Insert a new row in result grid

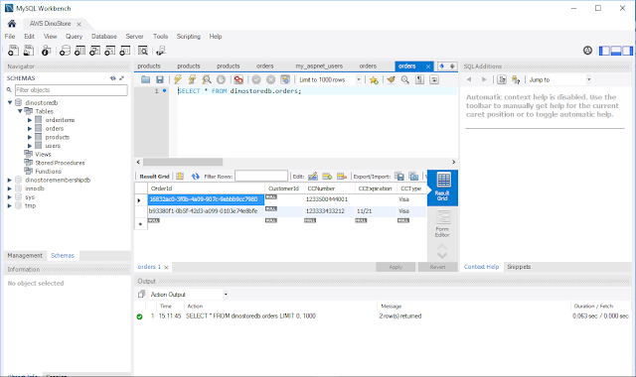[327, 177]
